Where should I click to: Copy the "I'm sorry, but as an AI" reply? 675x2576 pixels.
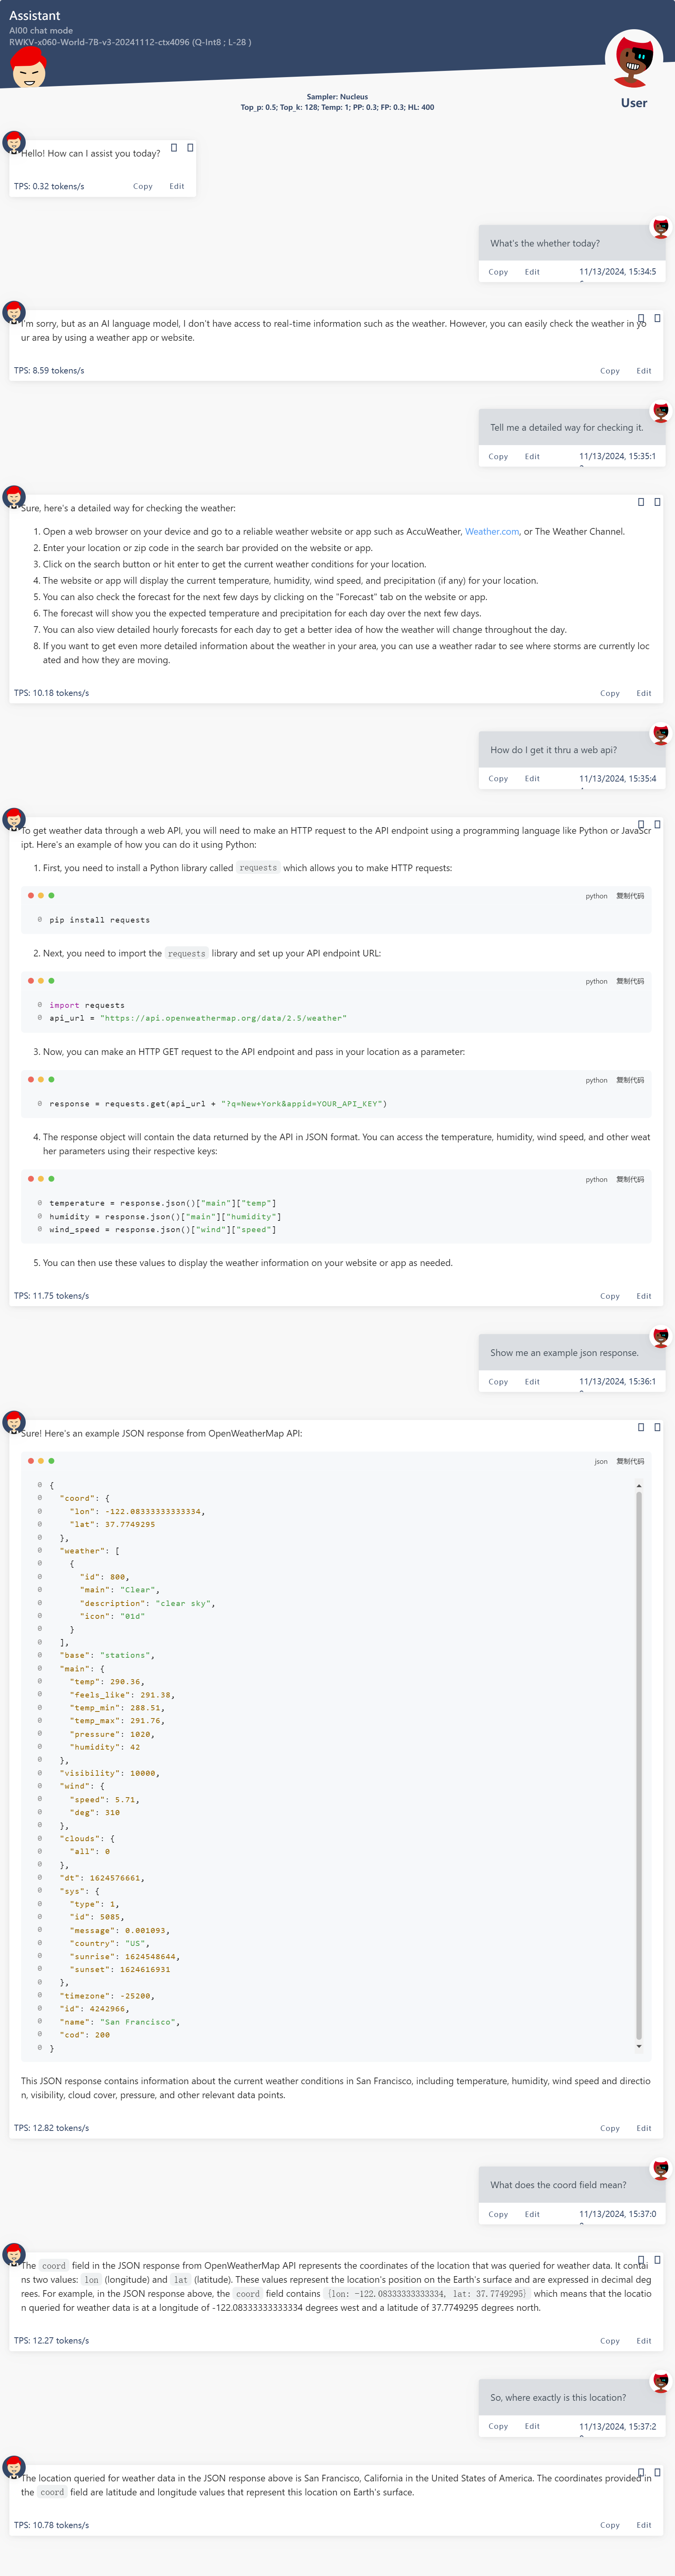point(610,371)
